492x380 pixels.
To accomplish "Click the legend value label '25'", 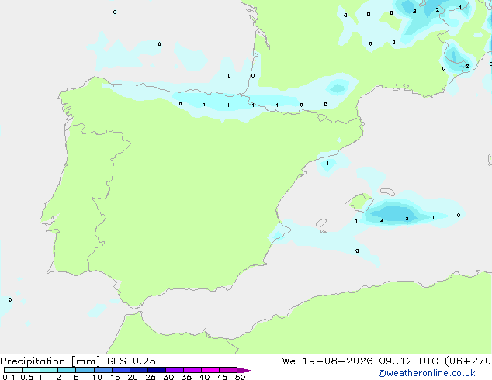I will coord(151,377).
